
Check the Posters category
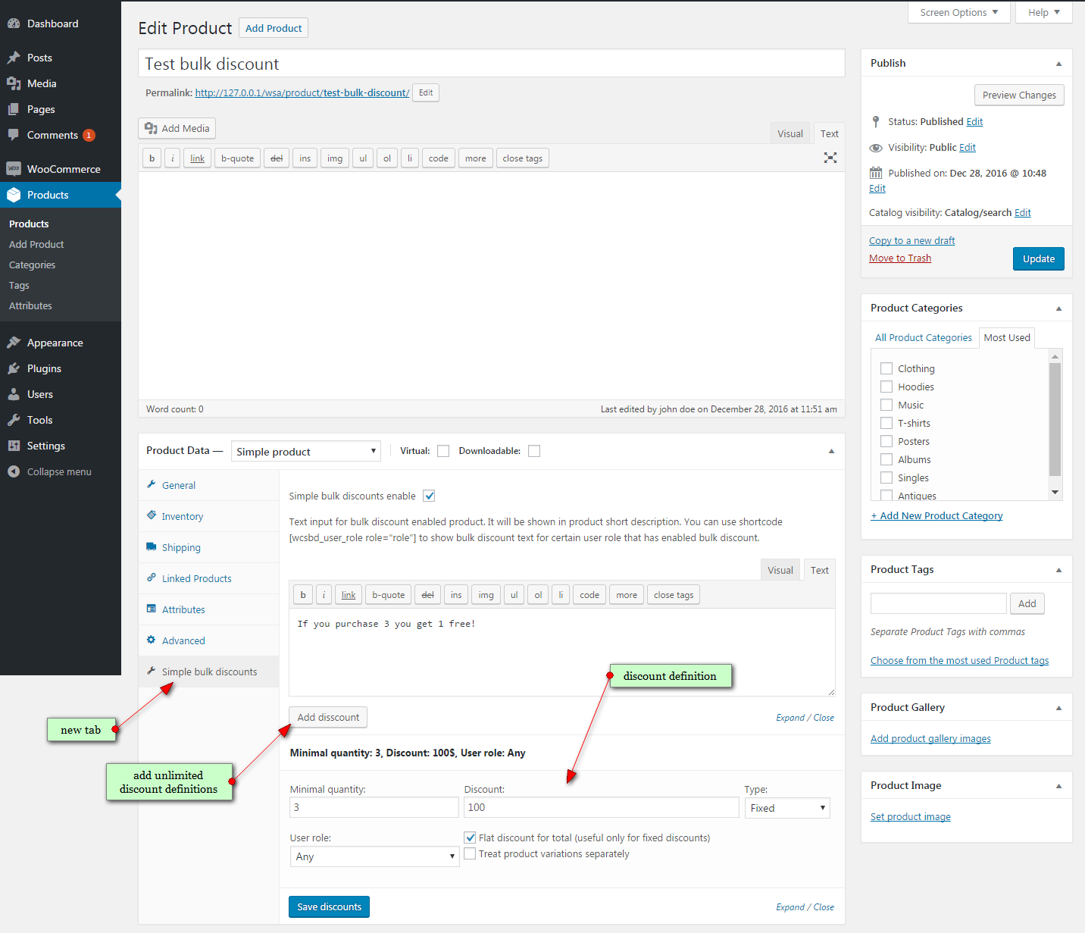(886, 441)
